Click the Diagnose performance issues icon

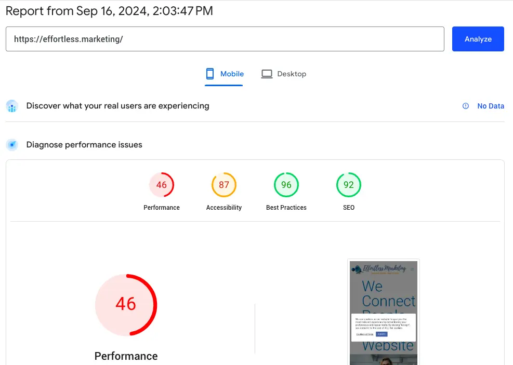[12, 145]
